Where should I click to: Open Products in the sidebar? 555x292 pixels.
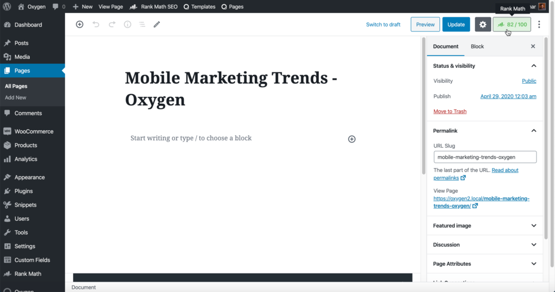(32, 145)
